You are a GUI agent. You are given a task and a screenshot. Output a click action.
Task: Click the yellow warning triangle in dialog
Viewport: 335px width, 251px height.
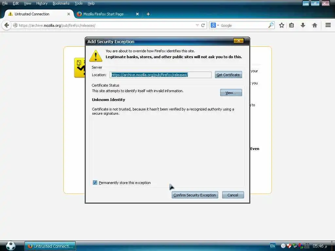click(x=96, y=56)
